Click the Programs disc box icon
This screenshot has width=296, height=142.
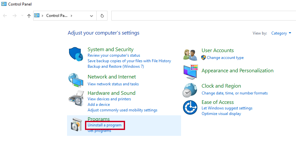click(x=76, y=124)
